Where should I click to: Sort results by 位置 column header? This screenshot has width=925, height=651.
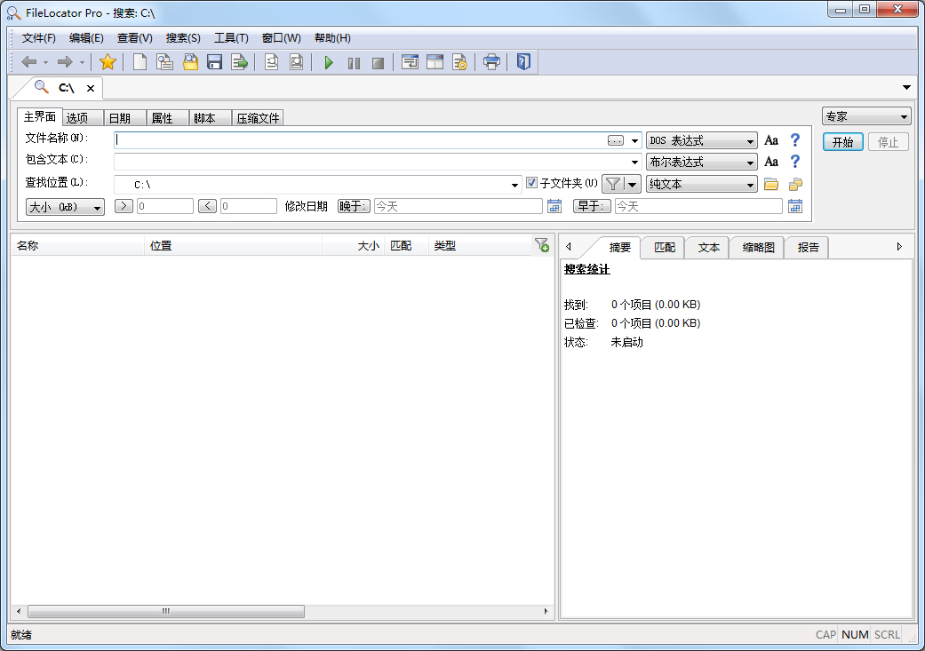coord(233,245)
